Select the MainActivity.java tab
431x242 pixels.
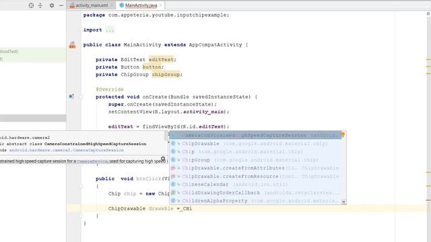click(x=141, y=5)
